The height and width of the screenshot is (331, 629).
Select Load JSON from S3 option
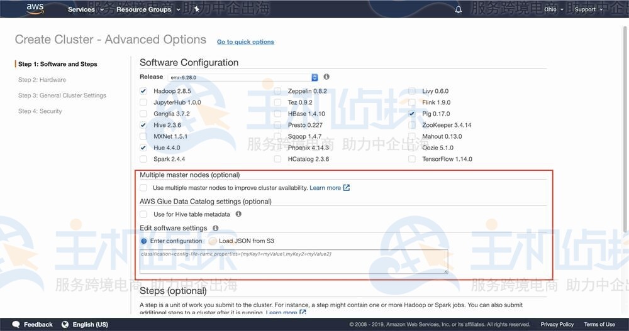(213, 241)
